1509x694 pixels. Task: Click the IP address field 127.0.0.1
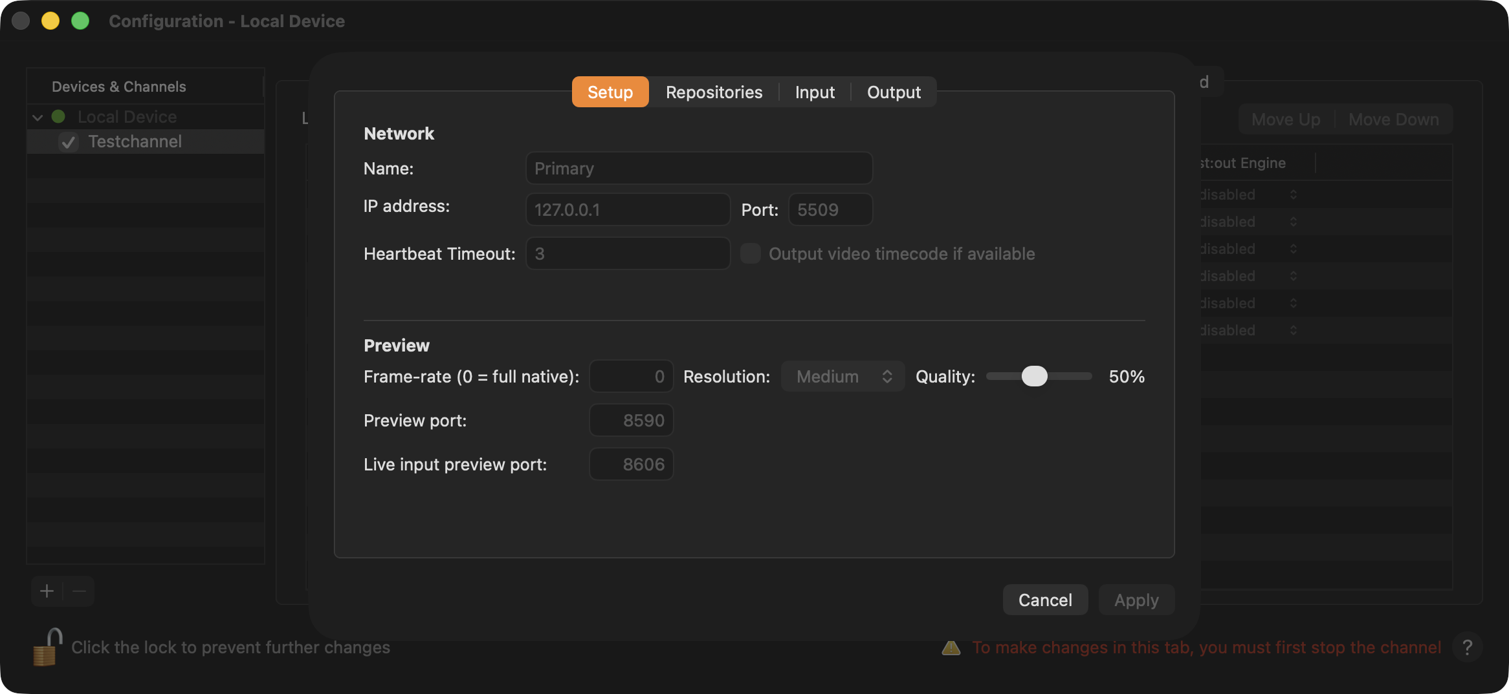coord(628,209)
